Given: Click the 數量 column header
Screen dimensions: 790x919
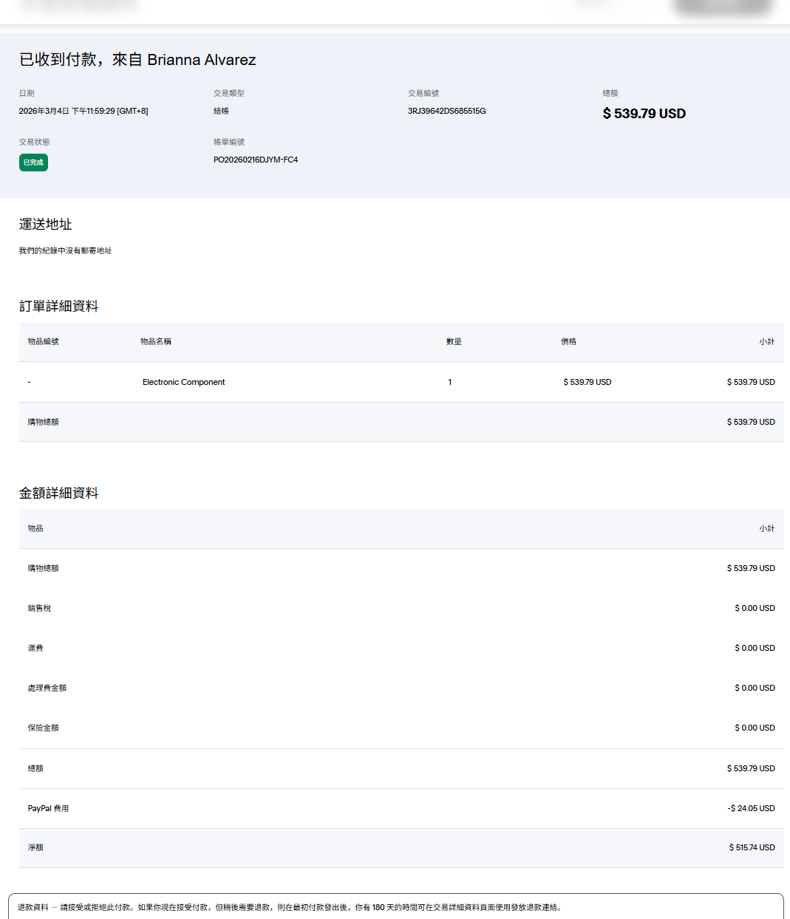Looking at the screenshot, I should pos(454,341).
